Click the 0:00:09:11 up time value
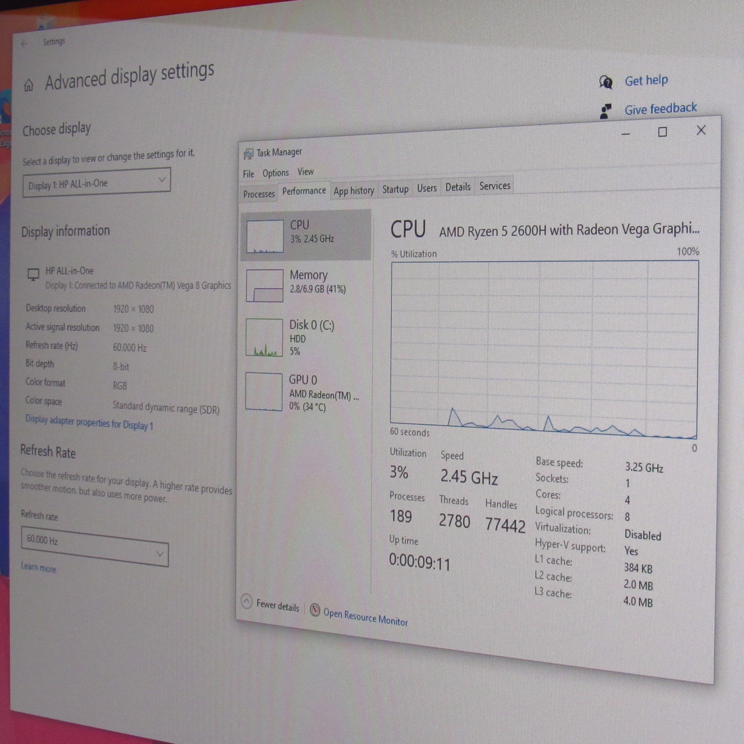 [419, 562]
